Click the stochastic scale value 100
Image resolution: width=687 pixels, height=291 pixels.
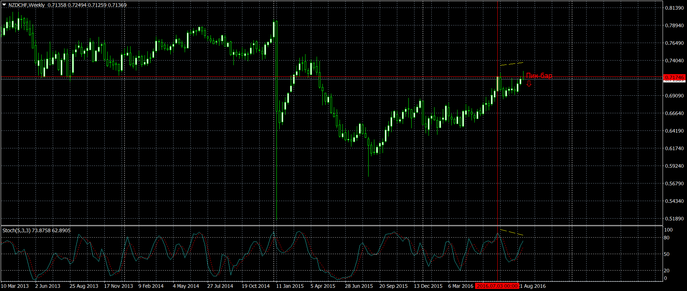point(668,230)
